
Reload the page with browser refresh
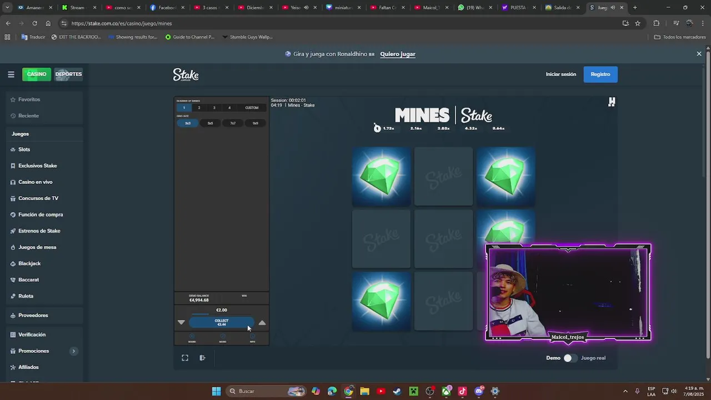pos(34,23)
